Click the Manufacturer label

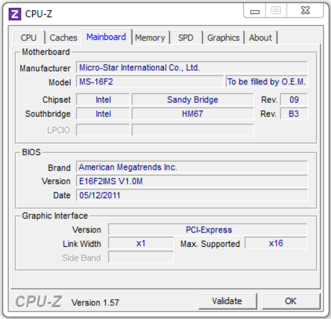pos(45,68)
